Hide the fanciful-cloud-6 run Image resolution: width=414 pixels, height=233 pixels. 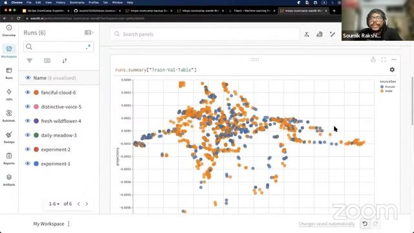click(28, 92)
